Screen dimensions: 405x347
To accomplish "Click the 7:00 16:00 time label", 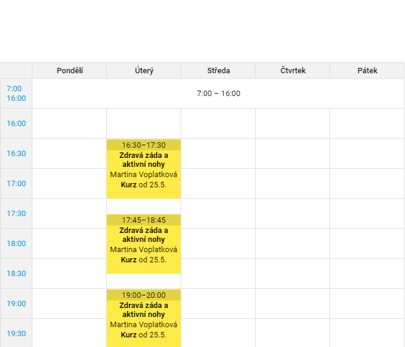I will [16, 93].
